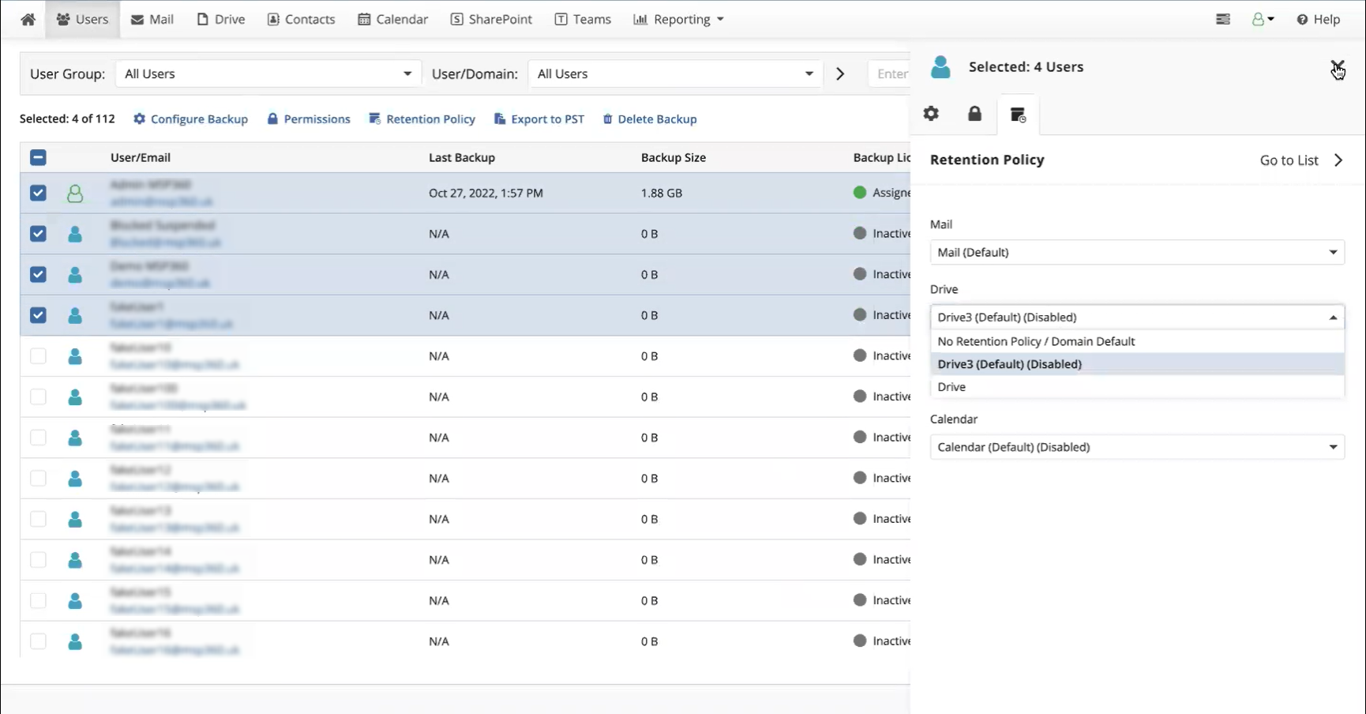Click the user avatar icon in panel header
The image size is (1366, 714).
(x=940, y=67)
